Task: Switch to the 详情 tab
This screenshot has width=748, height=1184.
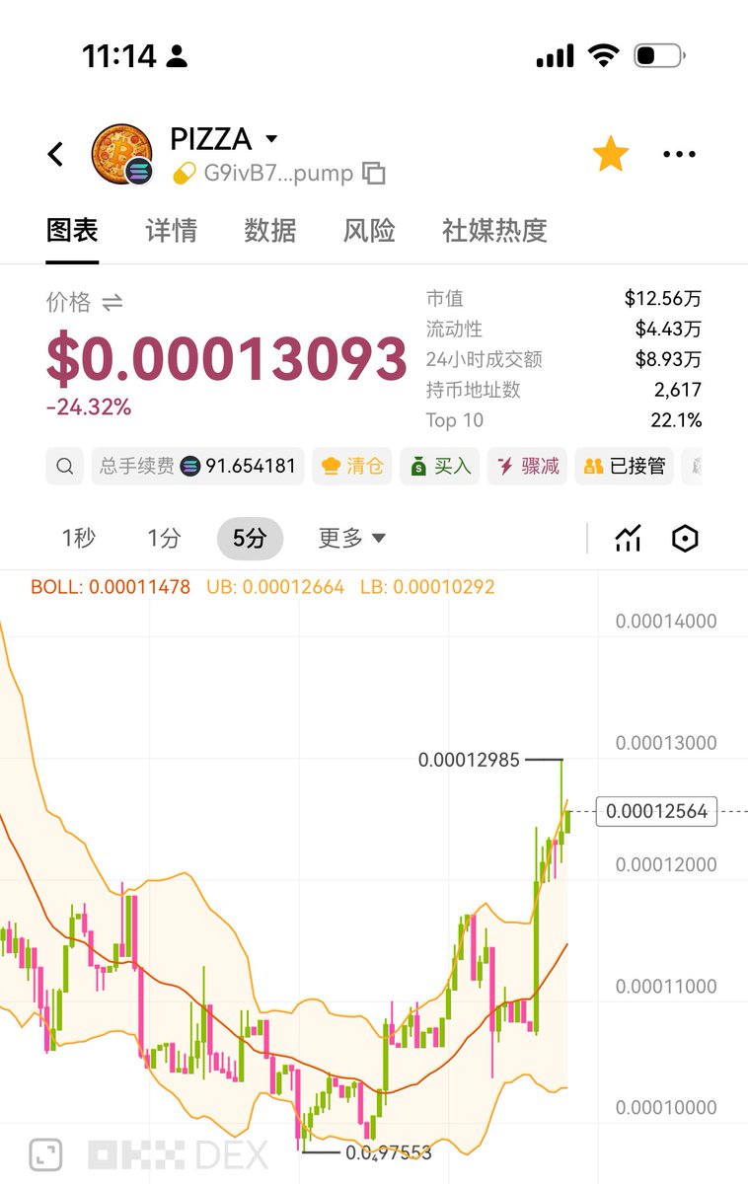Action: (171, 231)
